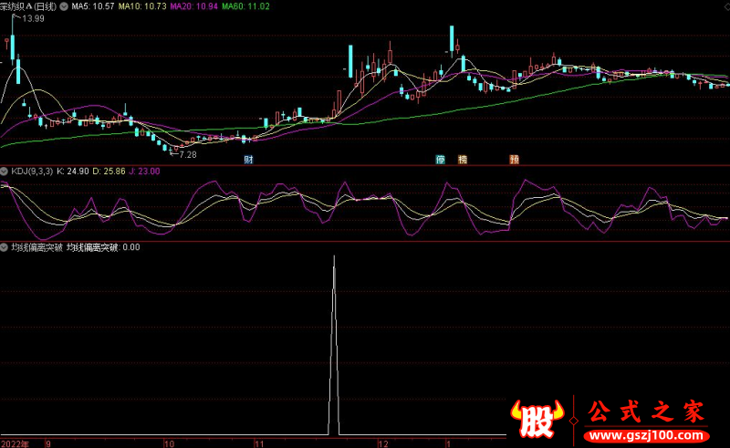
Task: Click the 13.99 high price annotation
Action: pyautogui.click(x=32, y=18)
